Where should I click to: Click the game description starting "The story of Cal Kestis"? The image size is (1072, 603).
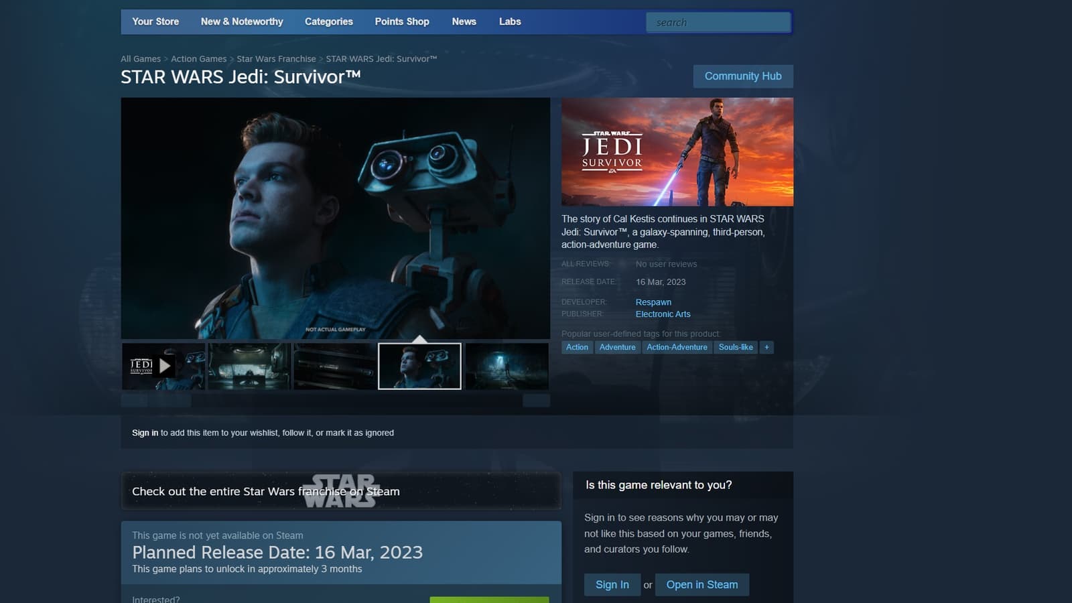click(x=663, y=232)
